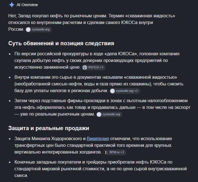Click the cyclowiki spiral icon after "России."

click(28, 30)
